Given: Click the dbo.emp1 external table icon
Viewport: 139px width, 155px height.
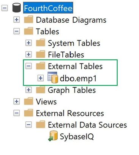Looking at the screenshot, I should click(53, 77).
